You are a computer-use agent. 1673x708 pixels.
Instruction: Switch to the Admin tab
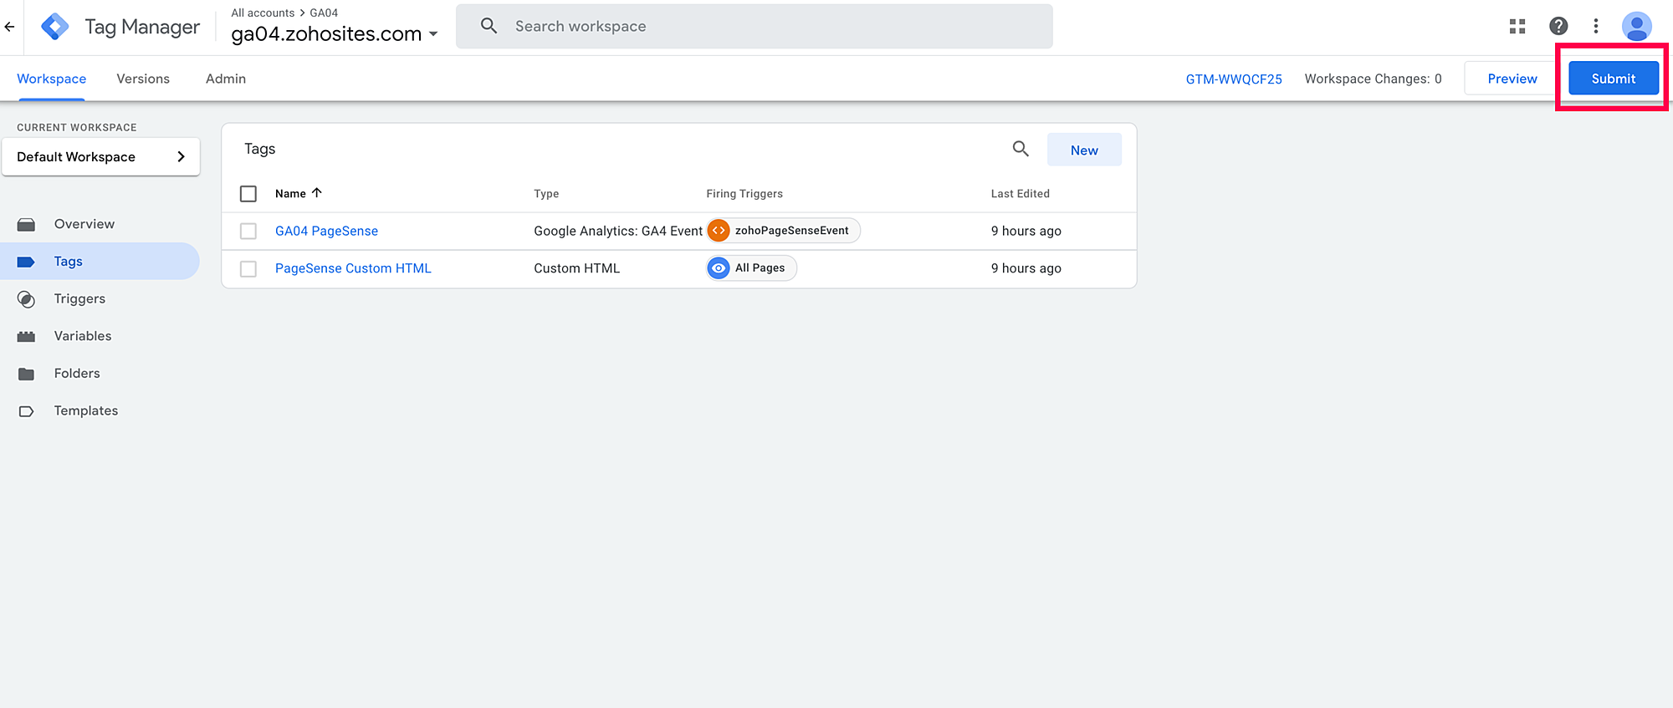pyautogui.click(x=226, y=79)
